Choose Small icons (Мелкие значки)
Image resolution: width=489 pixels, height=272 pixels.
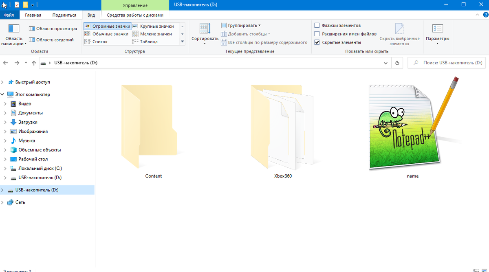[x=152, y=34]
